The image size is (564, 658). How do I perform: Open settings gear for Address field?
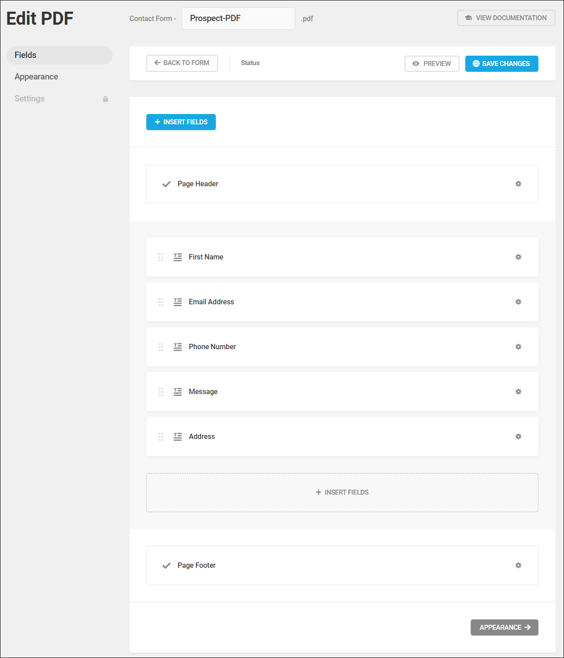coord(518,437)
